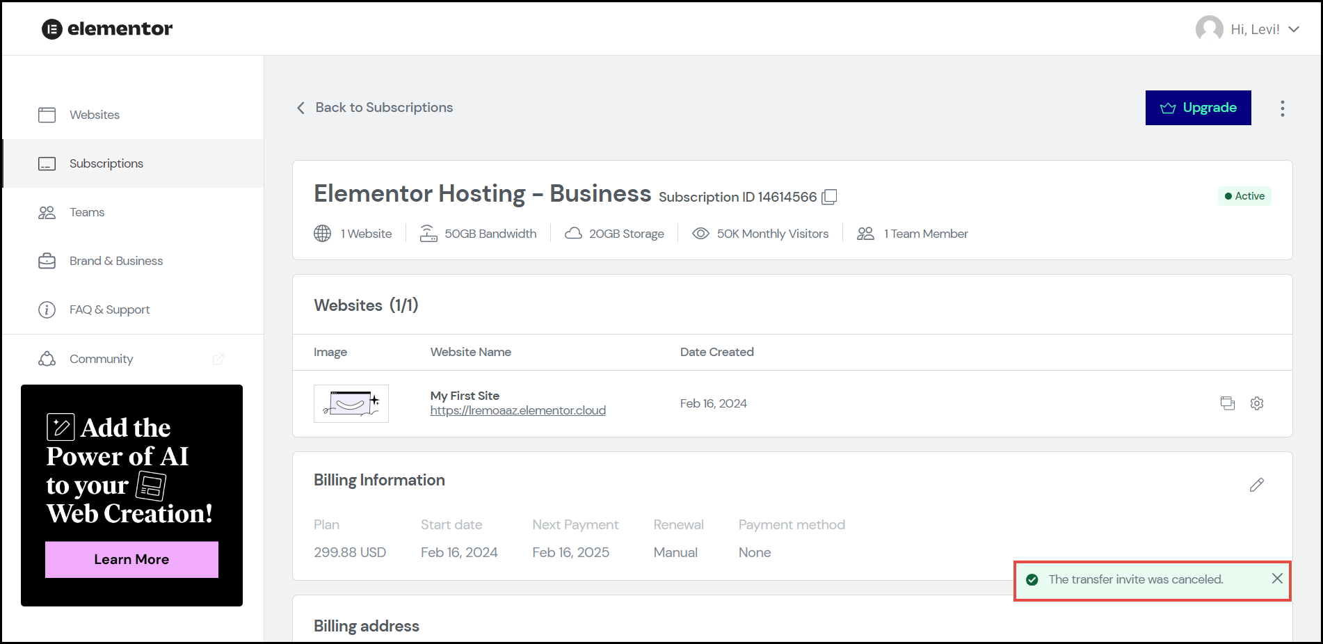Click the Subscription ID 14614566 text

(x=737, y=197)
